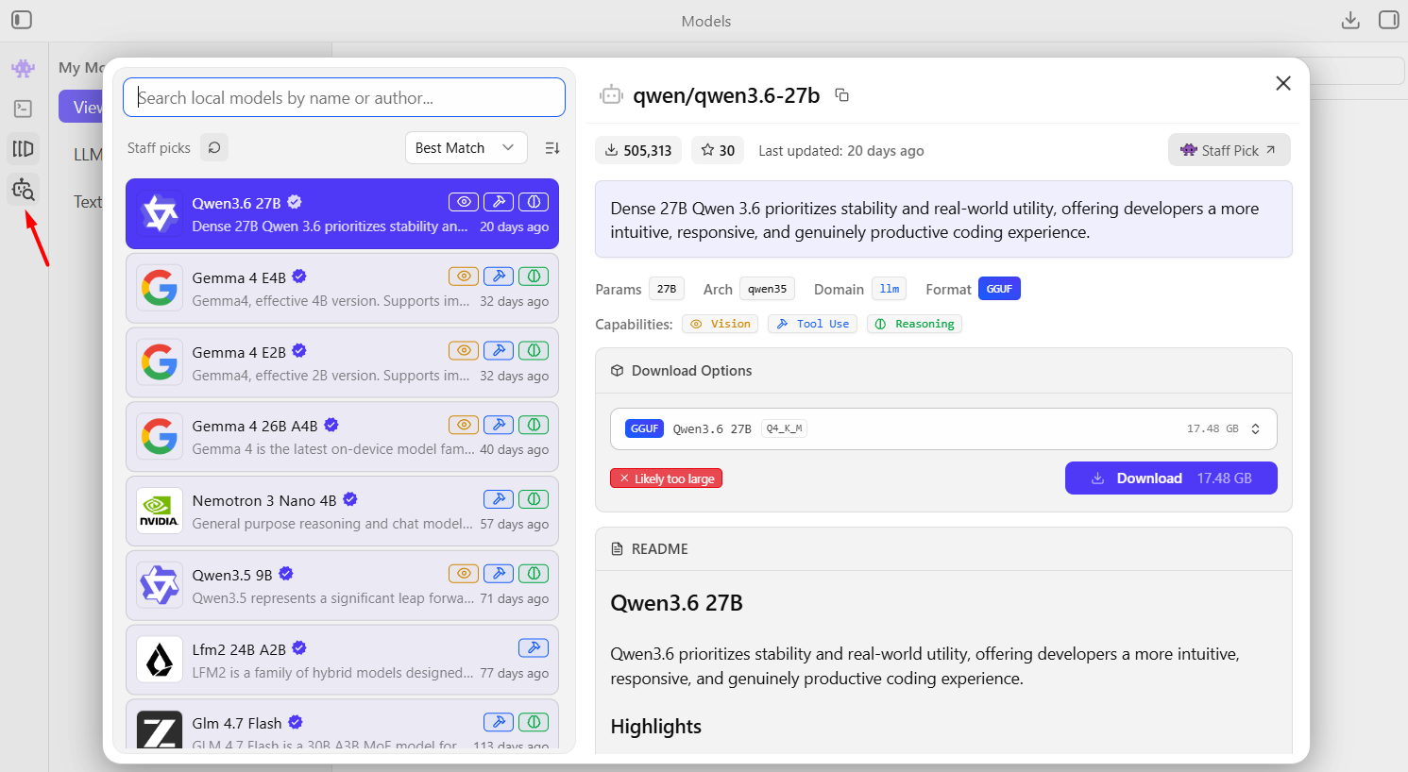Toggle the sort order icon beside Best Match
The height and width of the screenshot is (772, 1408).
coord(552,148)
